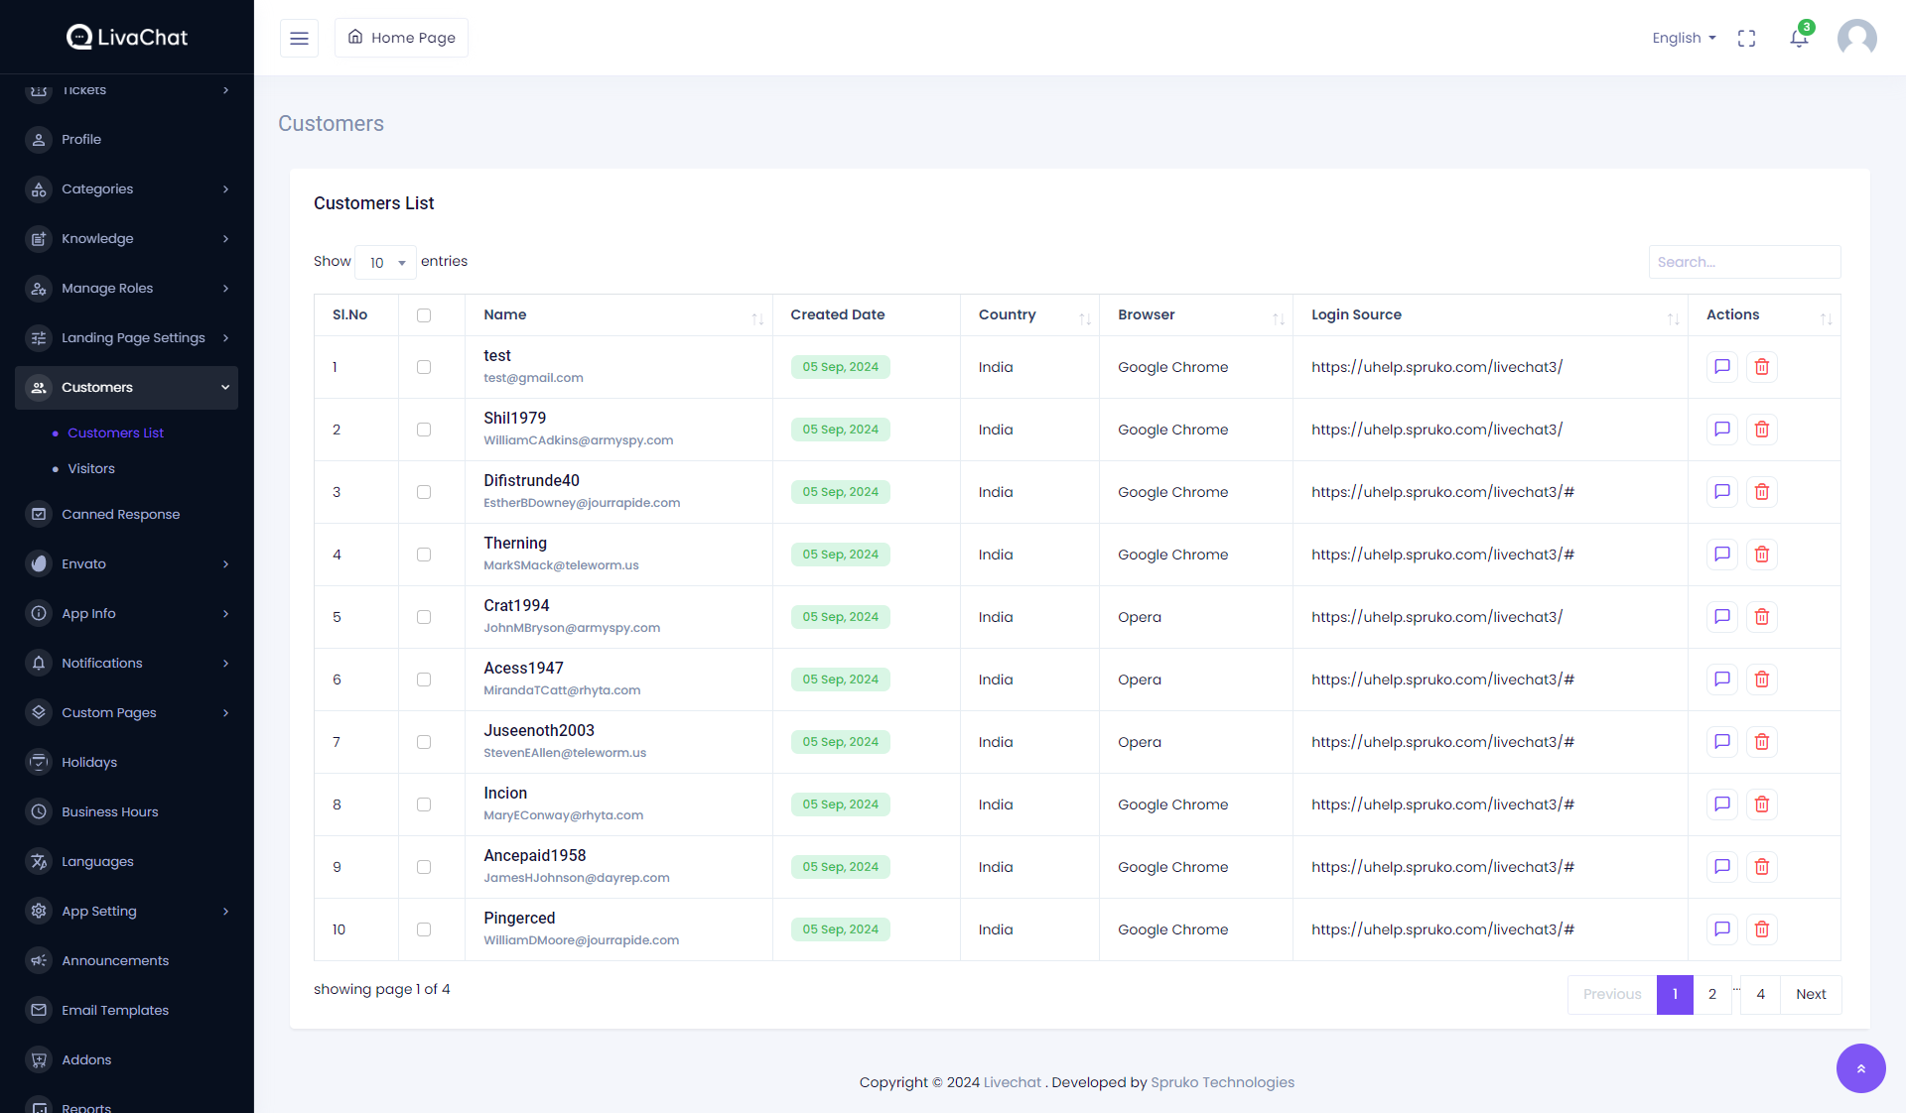Screen dimensions: 1906x1113
Task: Check the box for Difistrunde40 row
Action: pos(424,492)
